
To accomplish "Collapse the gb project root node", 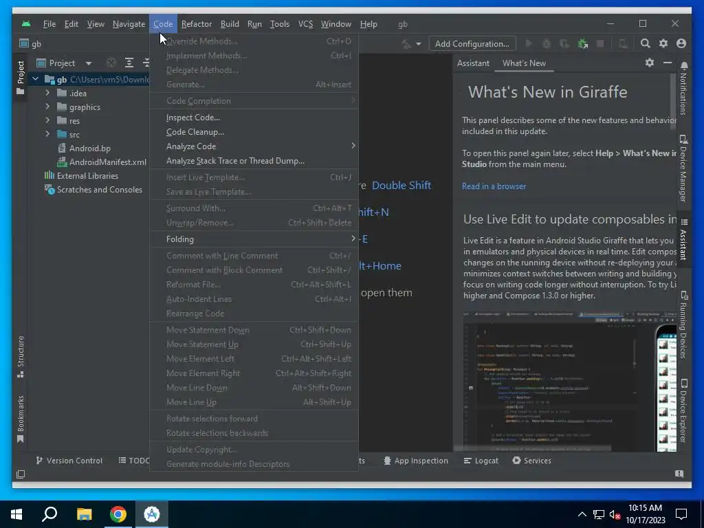I will pyautogui.click(x=35, y=80).
